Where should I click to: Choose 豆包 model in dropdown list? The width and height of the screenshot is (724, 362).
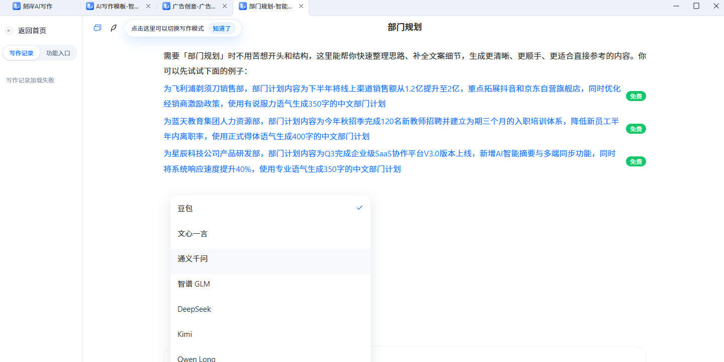pos(270,208)
